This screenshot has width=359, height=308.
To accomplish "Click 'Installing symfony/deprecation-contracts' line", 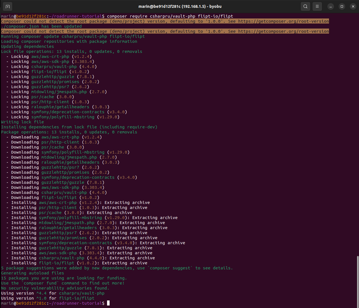I will tap(96, 243).
